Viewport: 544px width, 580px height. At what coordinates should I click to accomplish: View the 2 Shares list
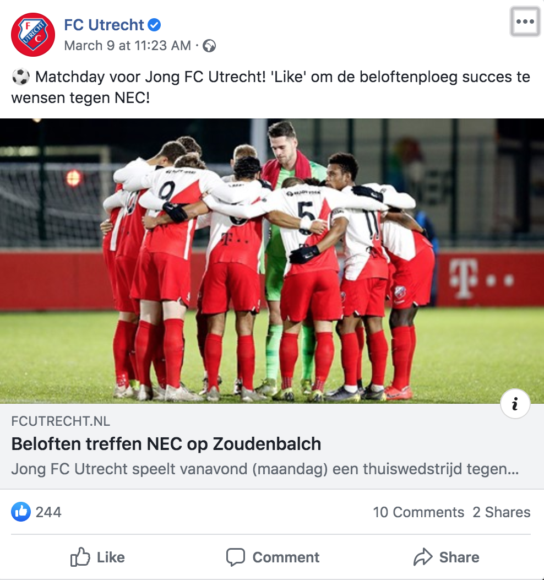[502, 512]
